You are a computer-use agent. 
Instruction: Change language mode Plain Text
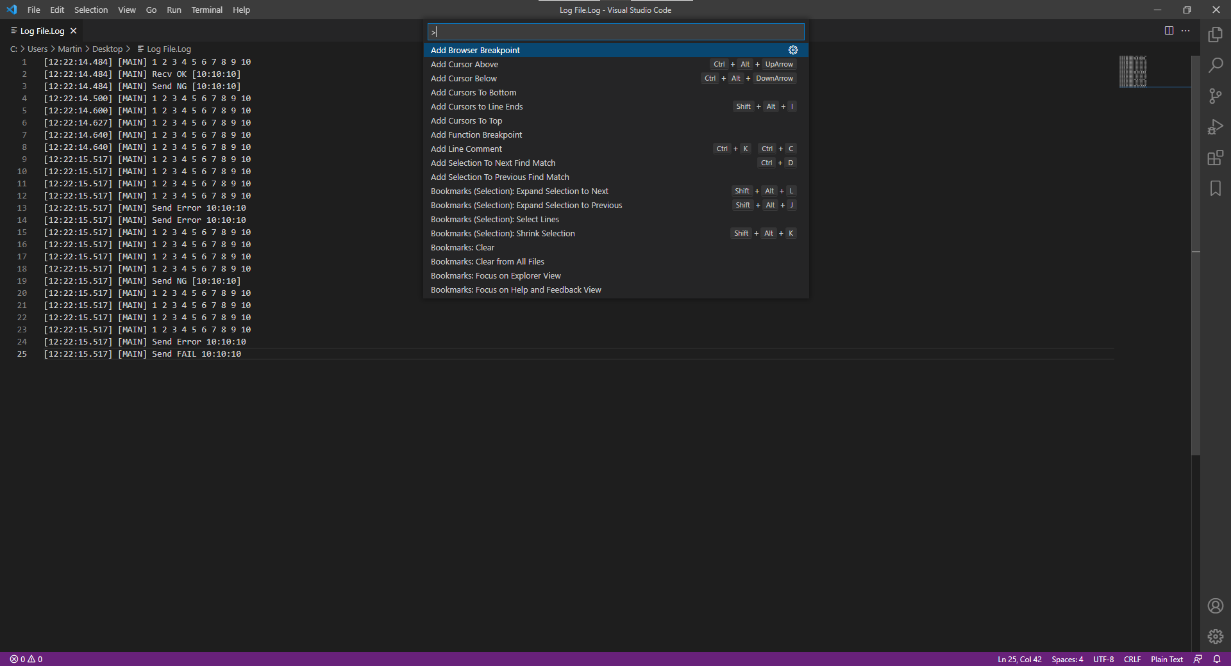click(x=1167, y=659)
